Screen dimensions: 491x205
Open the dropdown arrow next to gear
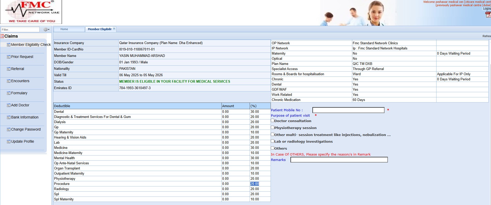(x=49, y=30)
